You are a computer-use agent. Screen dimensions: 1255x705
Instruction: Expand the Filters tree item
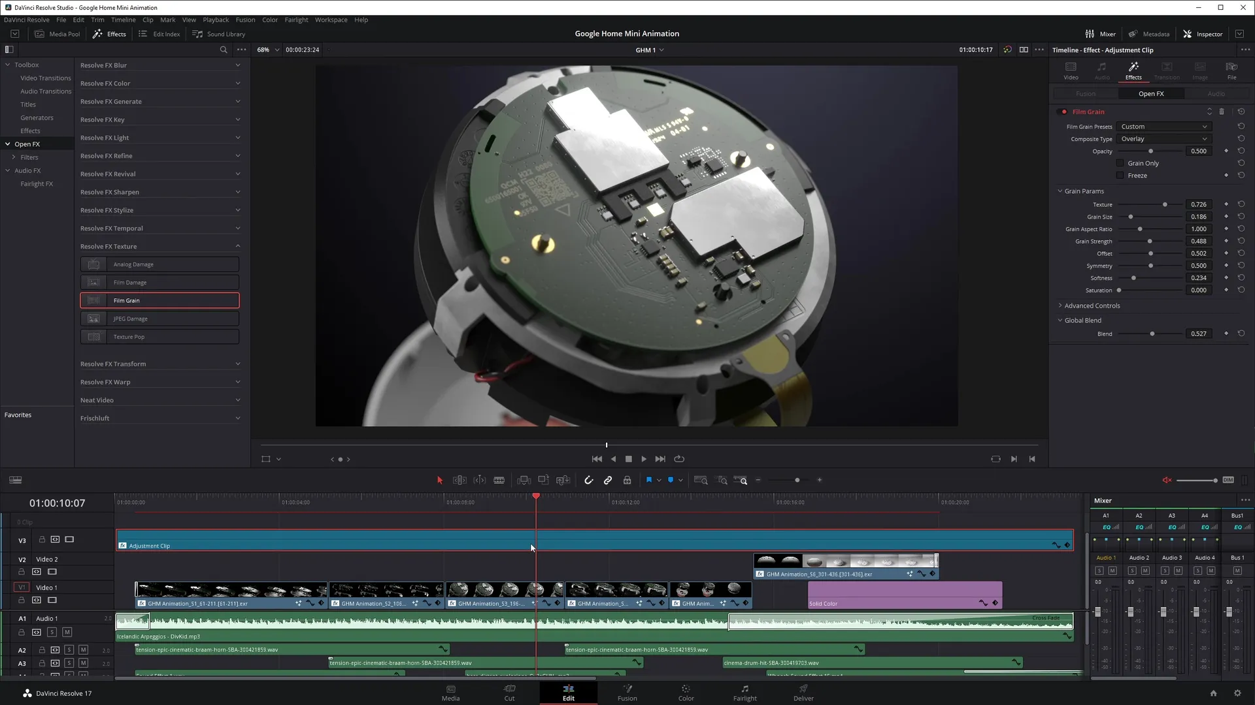tap(13, 157)
